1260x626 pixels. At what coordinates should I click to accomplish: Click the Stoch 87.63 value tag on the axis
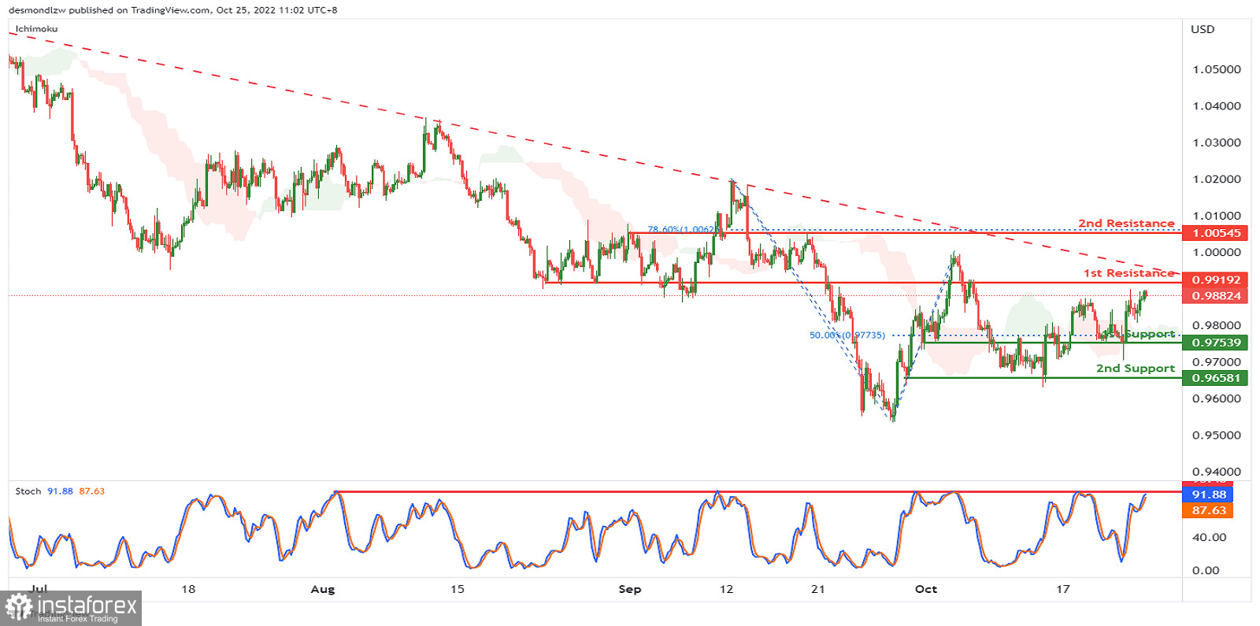pyautogui.click(x=1208, y=510)
